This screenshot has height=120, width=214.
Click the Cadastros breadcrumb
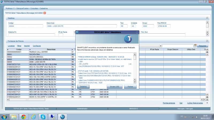pos(44,9)
